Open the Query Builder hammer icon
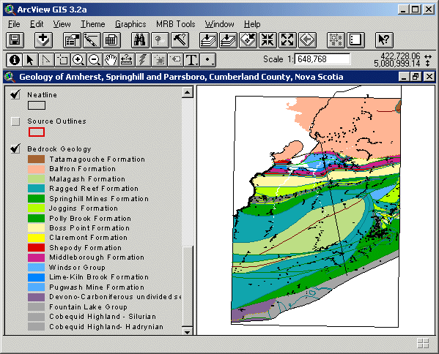 180,40
